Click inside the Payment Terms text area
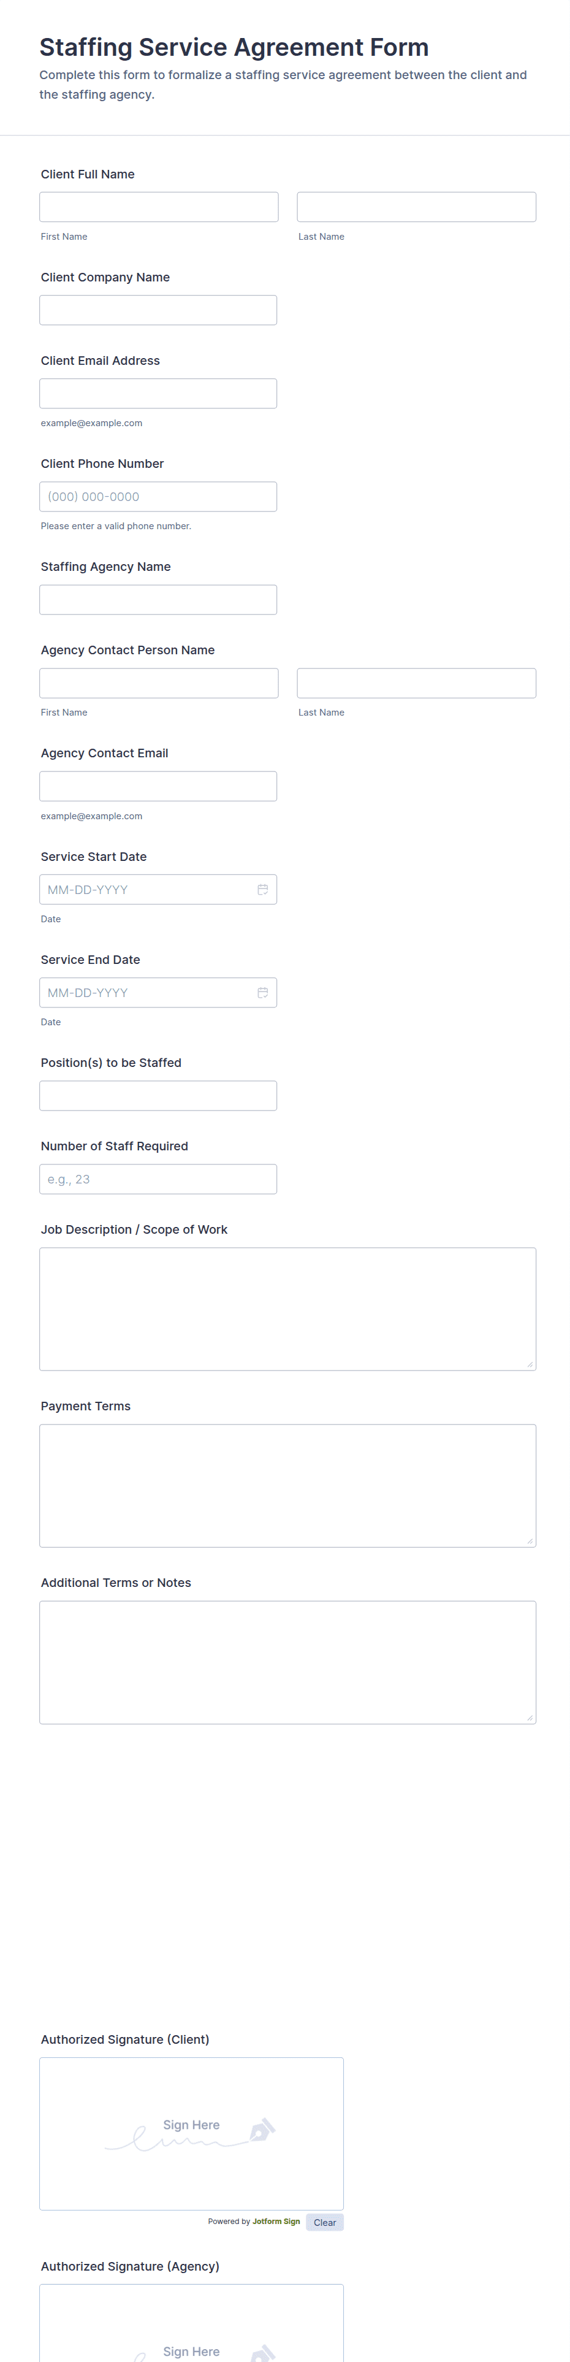570x2362 pixels. (287, 1485)
